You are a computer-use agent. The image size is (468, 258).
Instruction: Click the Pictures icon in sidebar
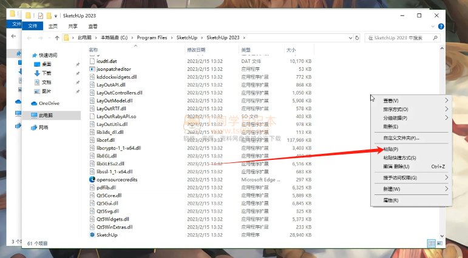click(x=37, y=91)
